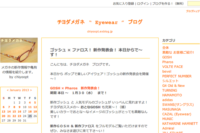
Task: Go to previous month arrow in calendar
Action: [8, 90]
